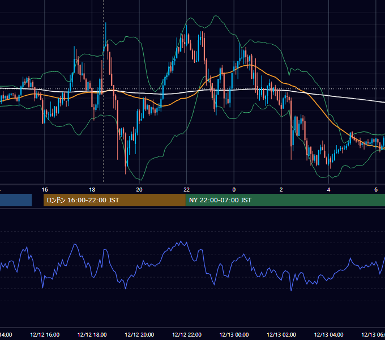Click the 12/13 00:00 time label
The image size is (385, 340).
point(234,334)
